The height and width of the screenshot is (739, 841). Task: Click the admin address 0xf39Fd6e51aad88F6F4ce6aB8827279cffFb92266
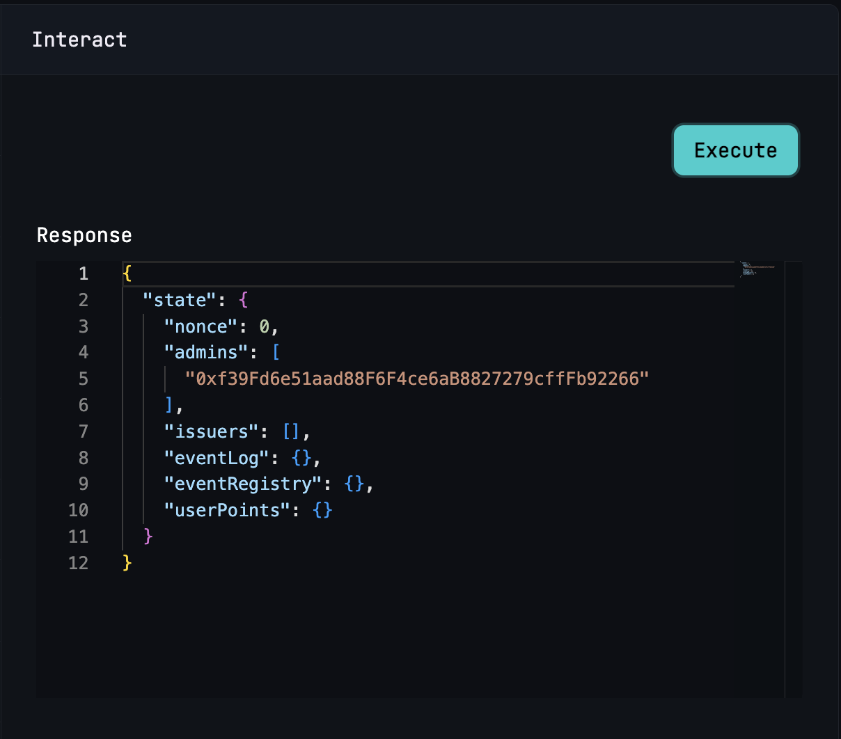tap(417, 379)
